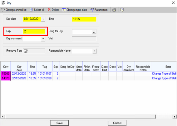
Task: Open Change type data toolbar item
Action: (x=75, y=10)
